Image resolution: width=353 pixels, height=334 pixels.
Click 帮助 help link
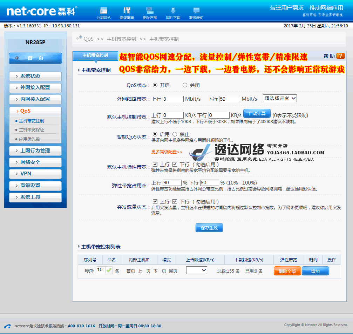[x=329, y=56]
